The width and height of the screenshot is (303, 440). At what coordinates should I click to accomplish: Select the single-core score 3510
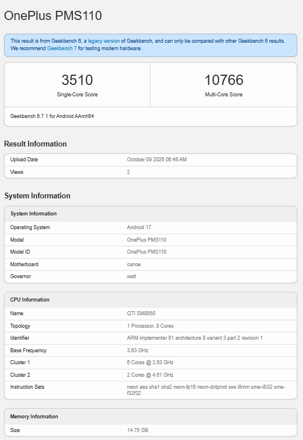pos(77,80)
